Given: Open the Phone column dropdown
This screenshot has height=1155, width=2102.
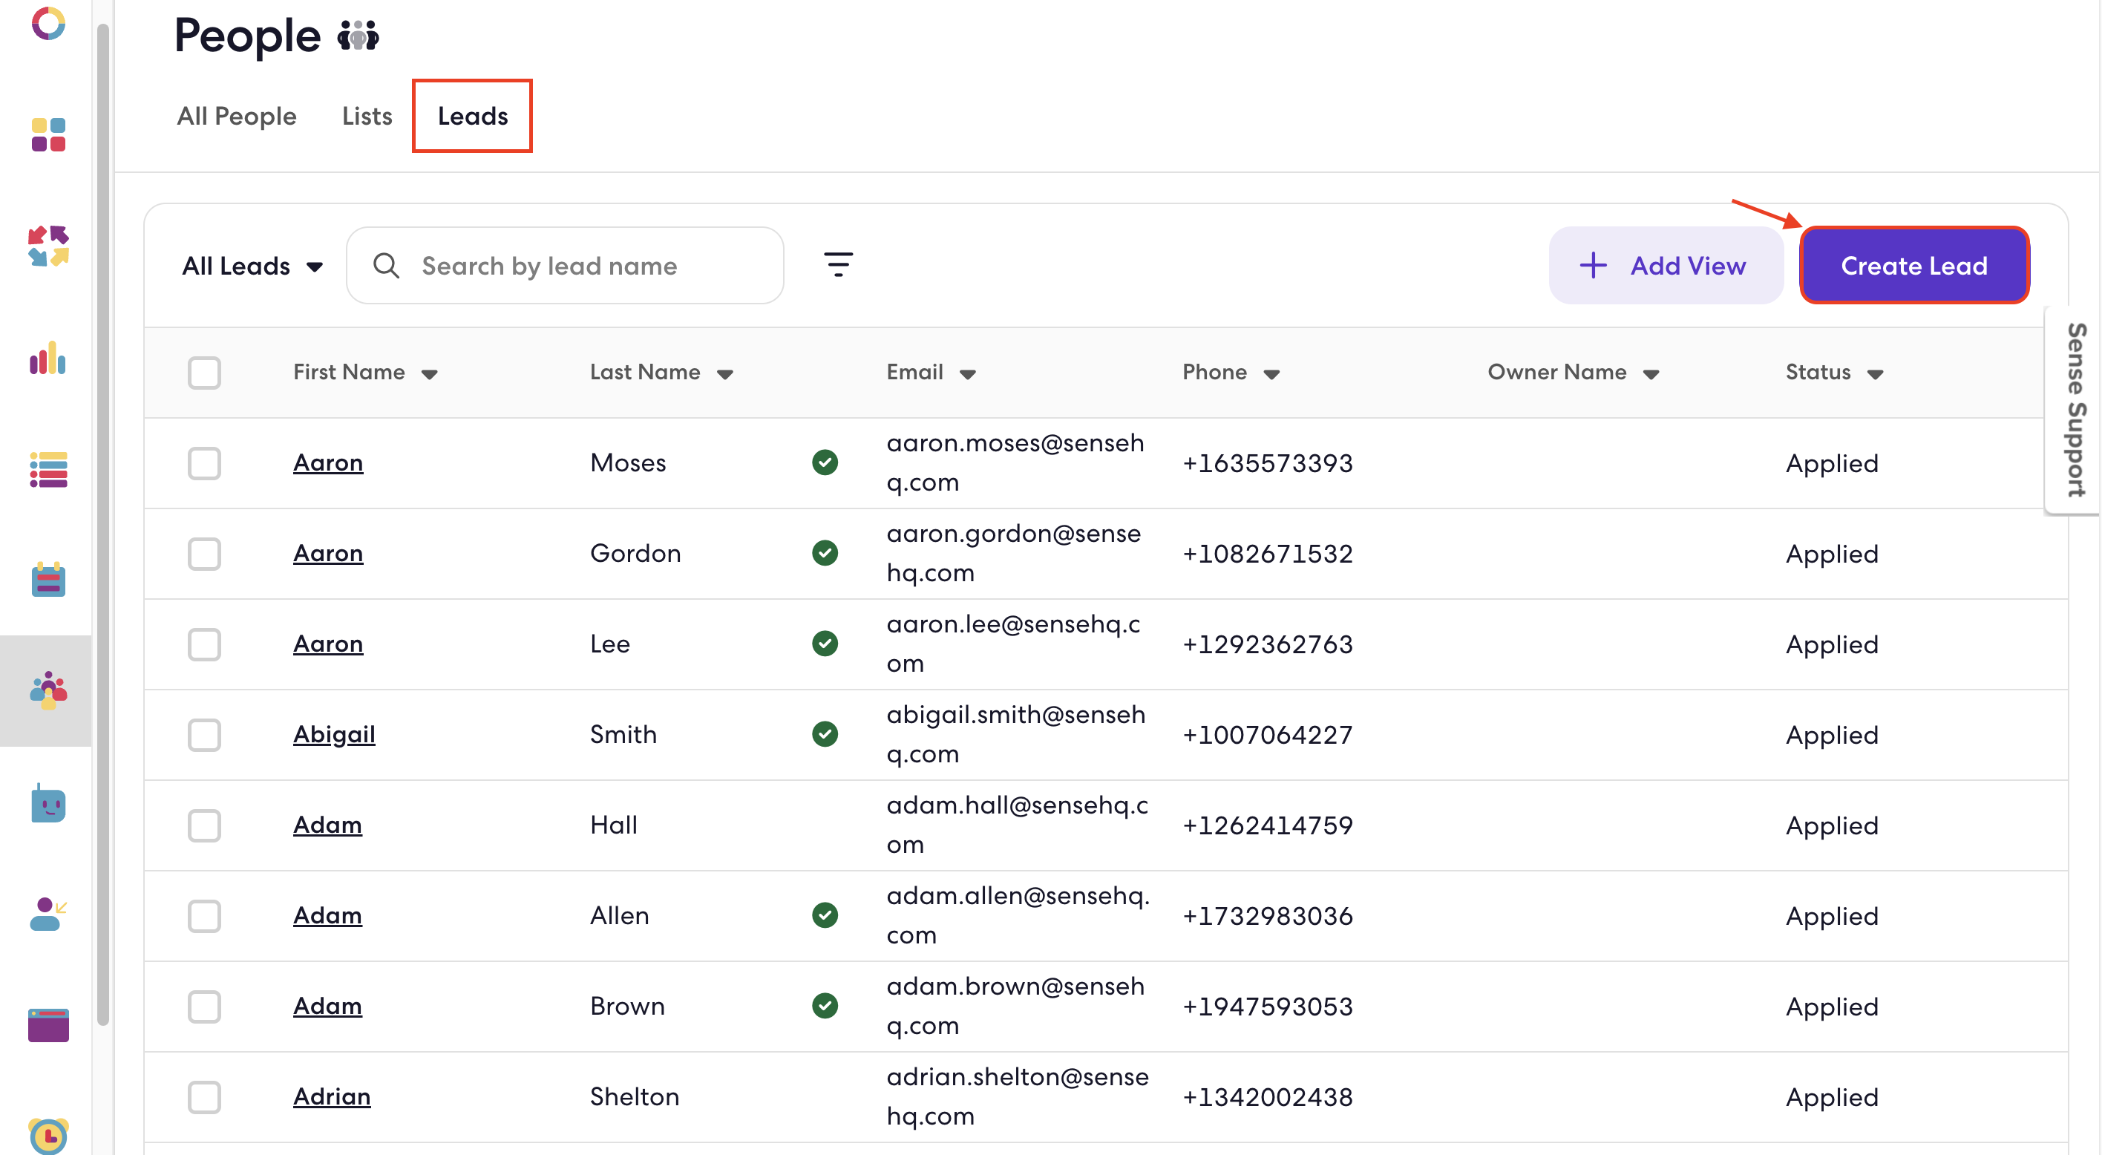Looking at the screenshot, I should (1271, 375).
